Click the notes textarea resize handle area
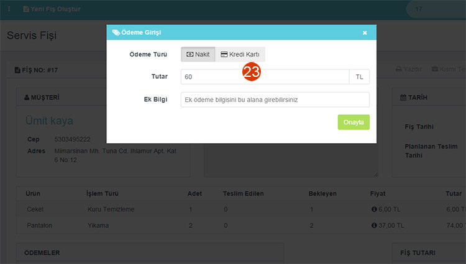Screen dimensions: 466x264 pos(376,175)
